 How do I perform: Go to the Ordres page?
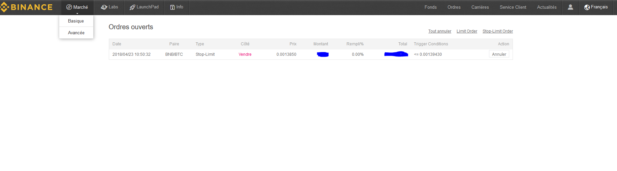[454, 7]
